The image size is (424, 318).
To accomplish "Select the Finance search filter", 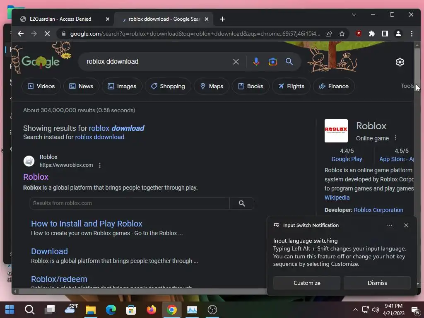I will (334, 86).
